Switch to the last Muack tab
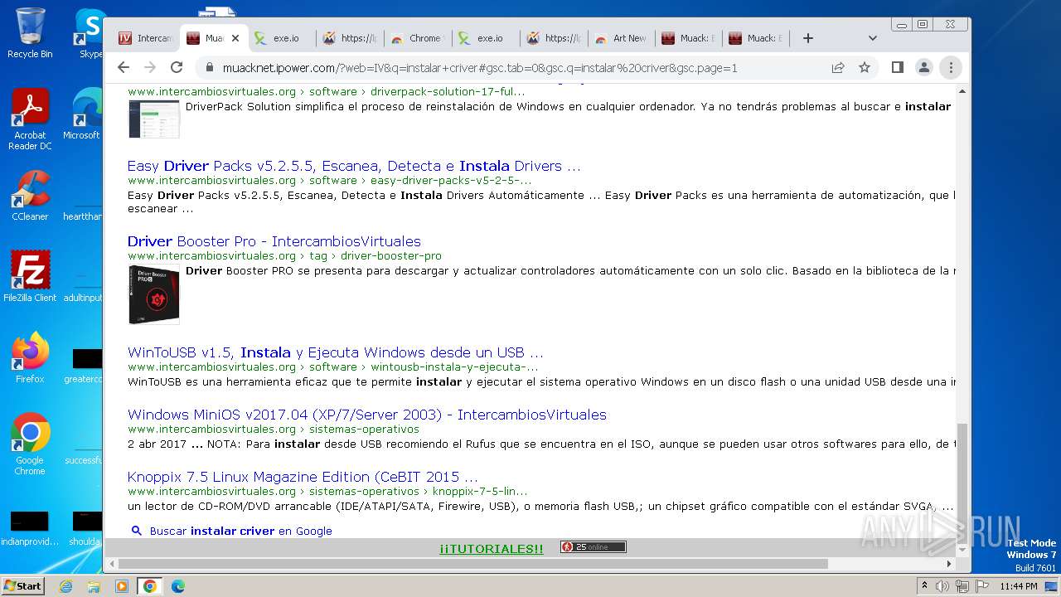Viewport: 1061px width, 597px height. [755, 38]
